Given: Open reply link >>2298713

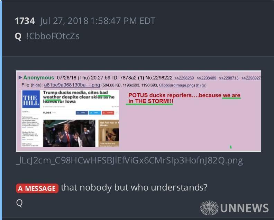Looking at the screenshot, I should click(229, 78).
